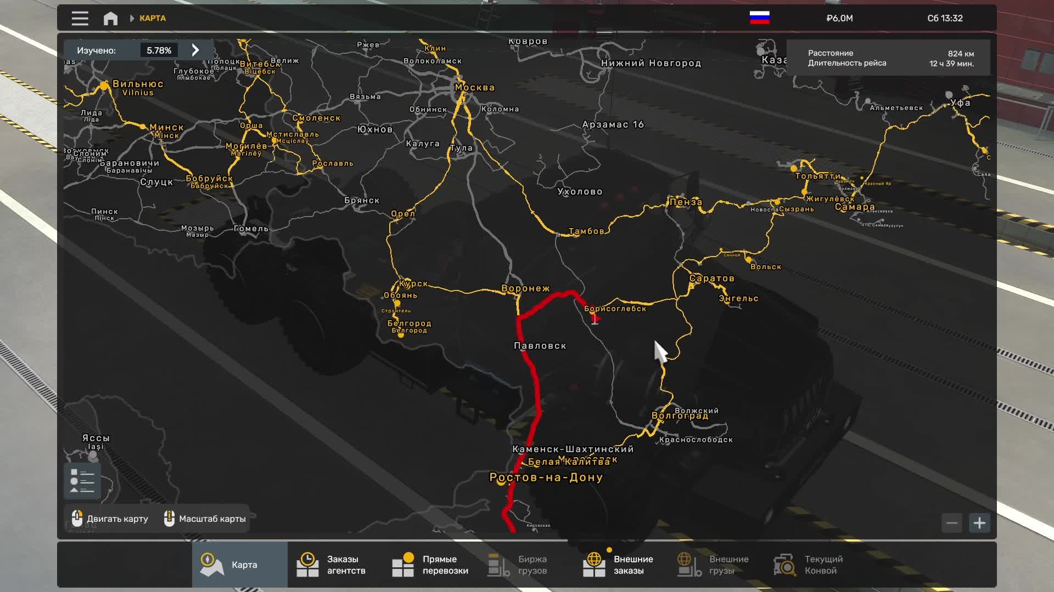
Task: Open the map legend panel icon
Action: [82, 481]
